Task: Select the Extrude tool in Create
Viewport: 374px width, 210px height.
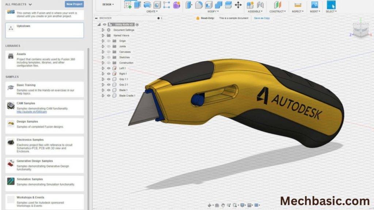Action: pyautogui.click(x=137, y=5)
